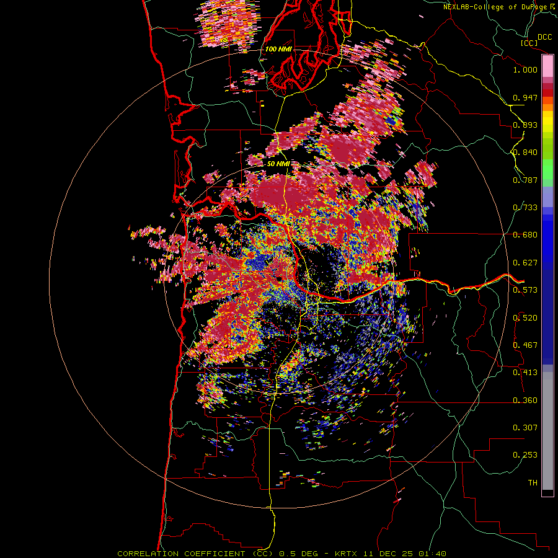Screen dimensions: 558x558
Task: Select the 0.947 color scale value
Action: (525, 97)
